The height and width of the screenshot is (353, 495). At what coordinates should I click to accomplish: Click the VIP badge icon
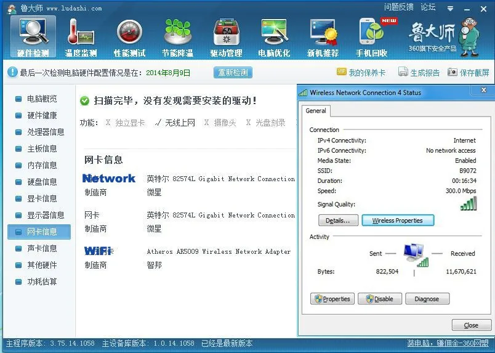click(342, 71)
